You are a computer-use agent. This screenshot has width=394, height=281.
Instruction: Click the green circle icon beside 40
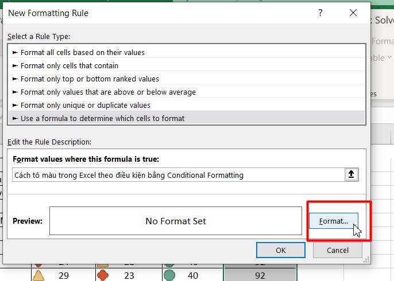tap(169, 275)
